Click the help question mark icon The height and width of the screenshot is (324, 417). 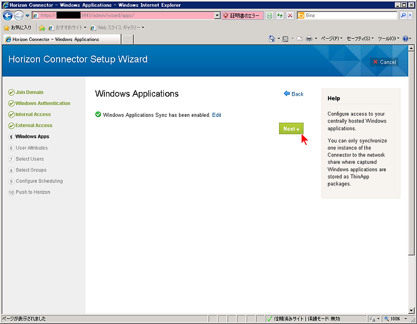click(x=405, y=39)
